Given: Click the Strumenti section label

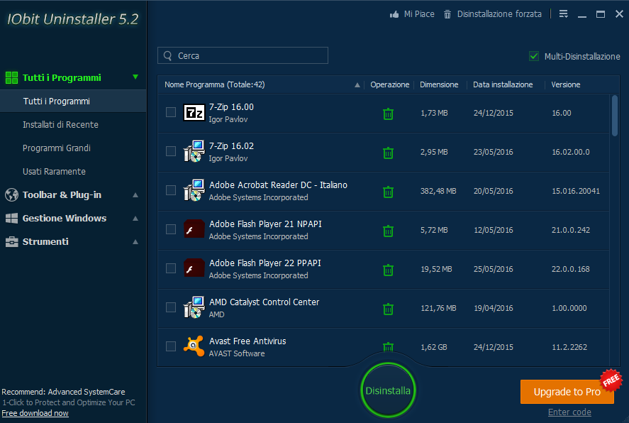Looking at the screenshot, I should pos(45,241).
